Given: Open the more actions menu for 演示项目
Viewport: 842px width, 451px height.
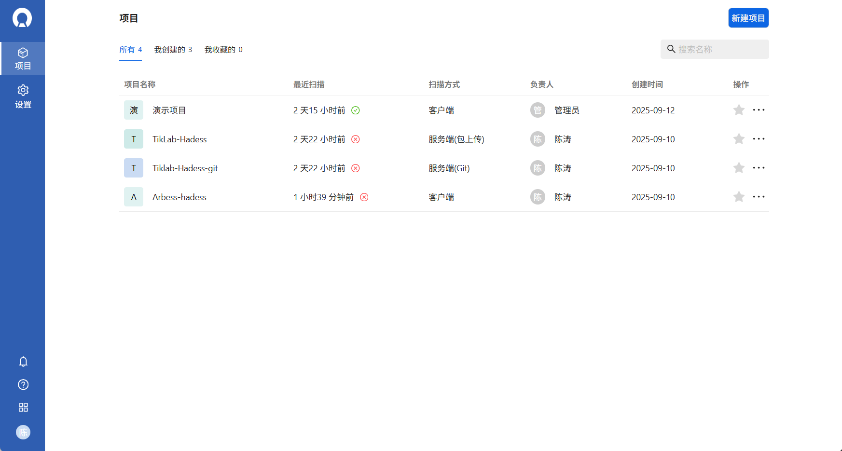Looking at the screenshot, I should 759,110.
